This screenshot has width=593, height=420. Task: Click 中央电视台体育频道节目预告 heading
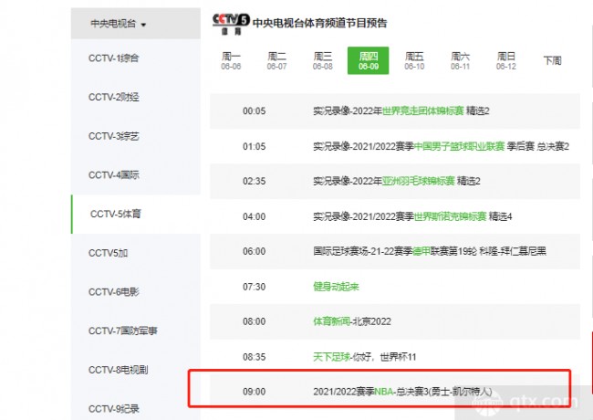[319, 23]
